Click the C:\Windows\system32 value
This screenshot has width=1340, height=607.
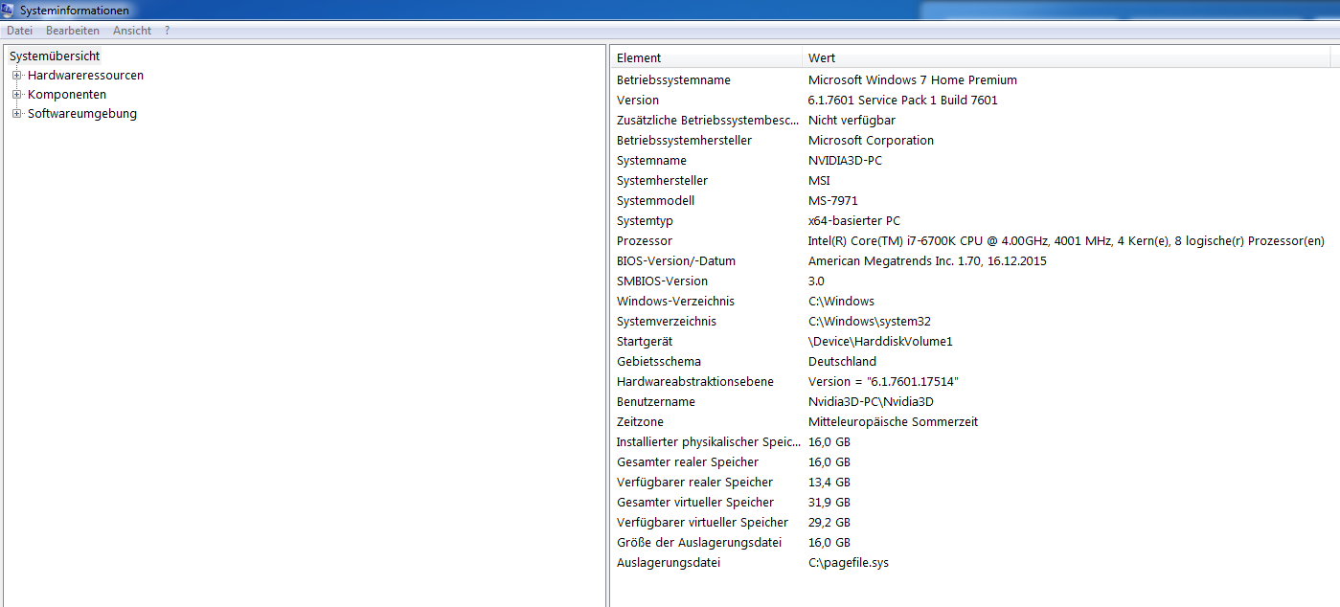point(870,322)
